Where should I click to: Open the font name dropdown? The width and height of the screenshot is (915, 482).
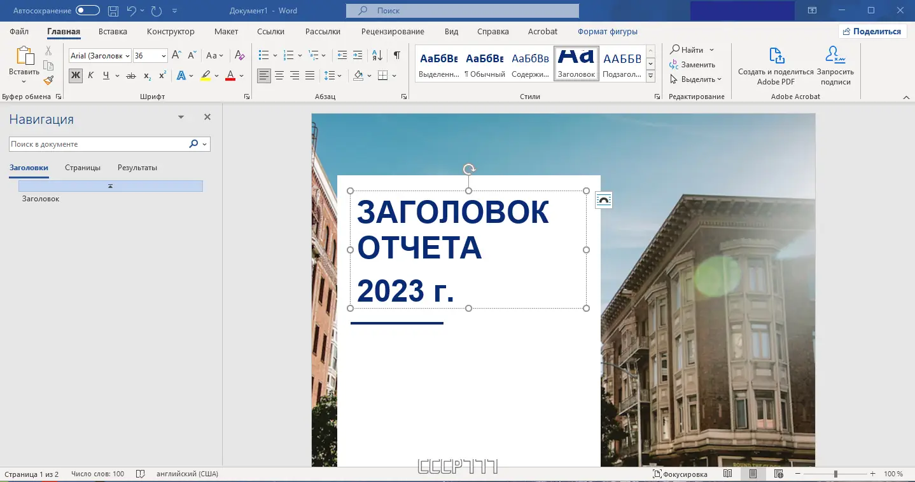(x=128, y=56)
